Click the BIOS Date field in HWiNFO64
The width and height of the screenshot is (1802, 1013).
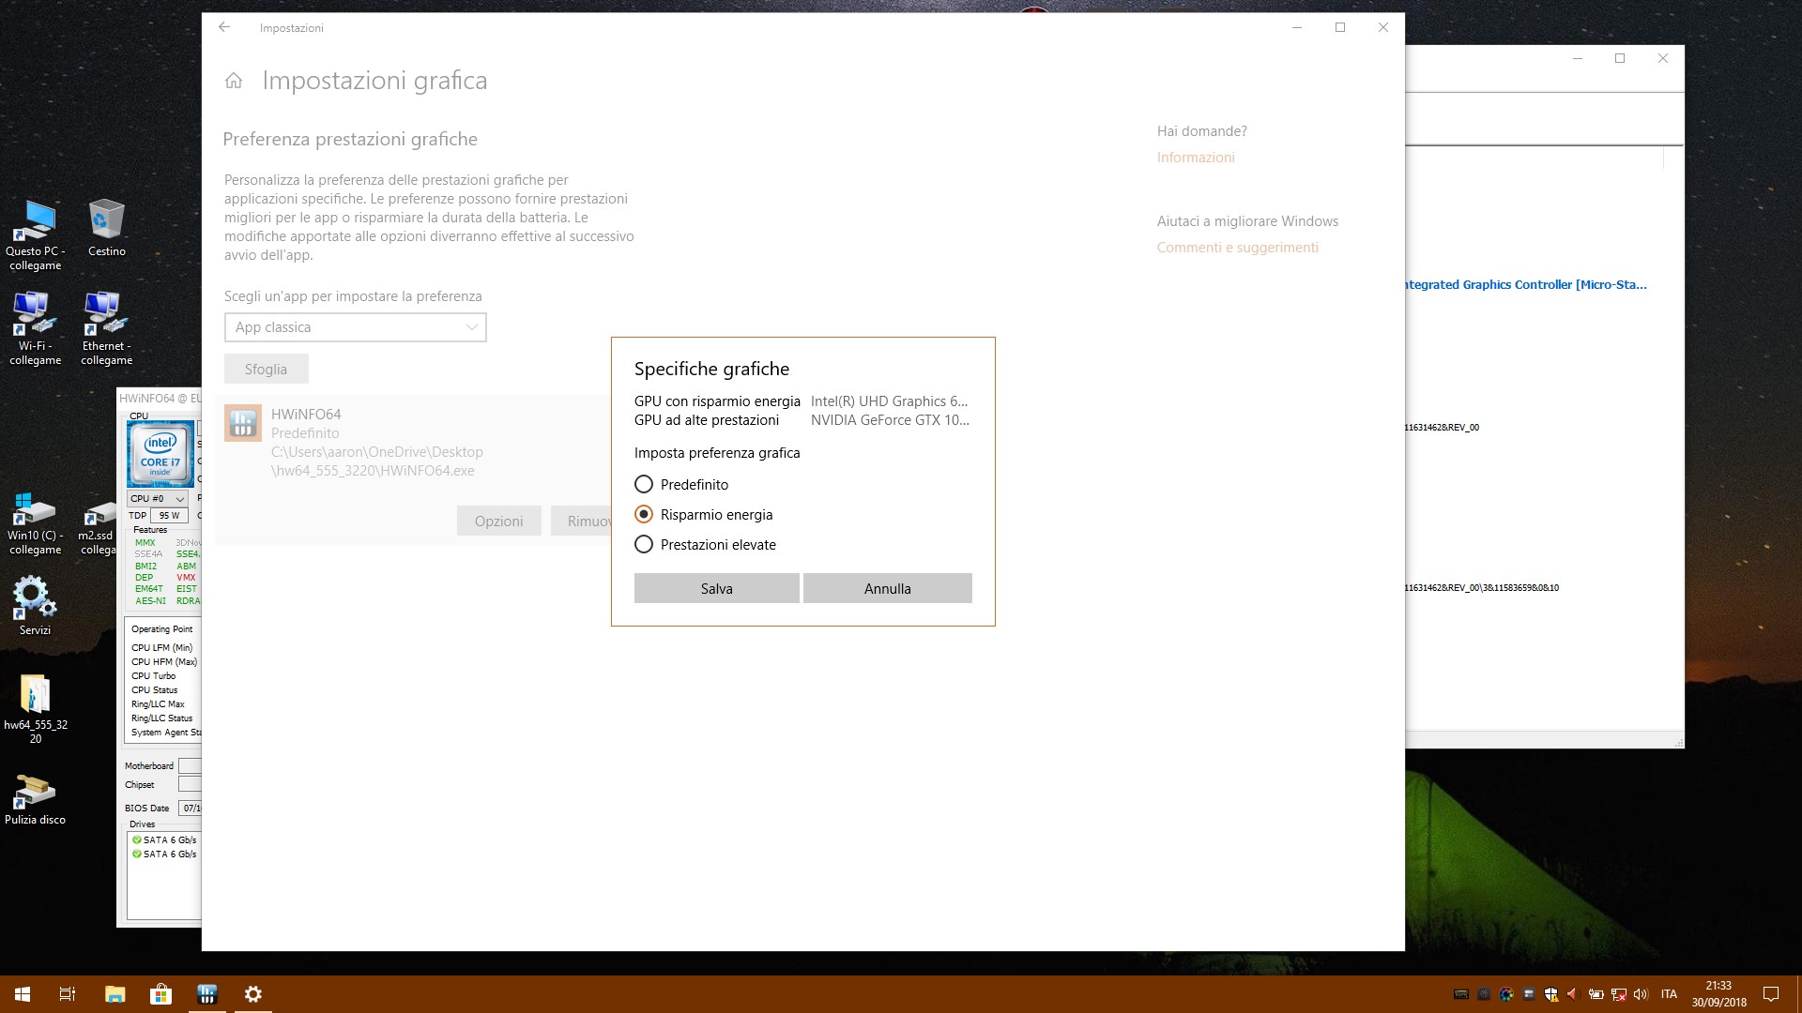pyautogui.click(x=190, y=809)
